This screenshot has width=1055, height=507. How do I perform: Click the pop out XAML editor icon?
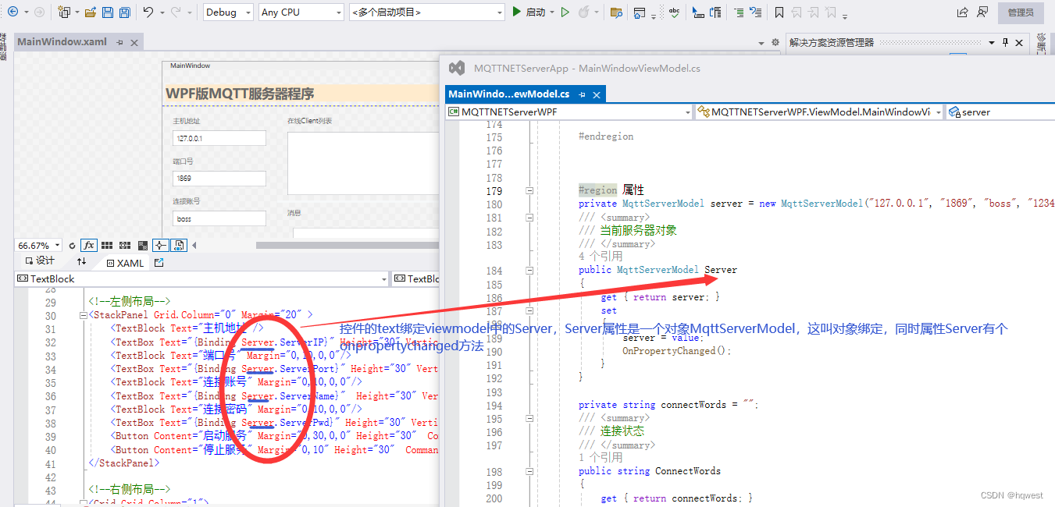159,262
